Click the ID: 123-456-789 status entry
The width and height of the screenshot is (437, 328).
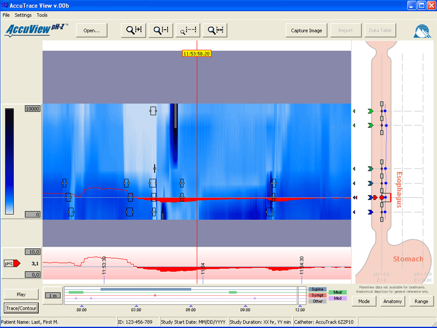138,322
